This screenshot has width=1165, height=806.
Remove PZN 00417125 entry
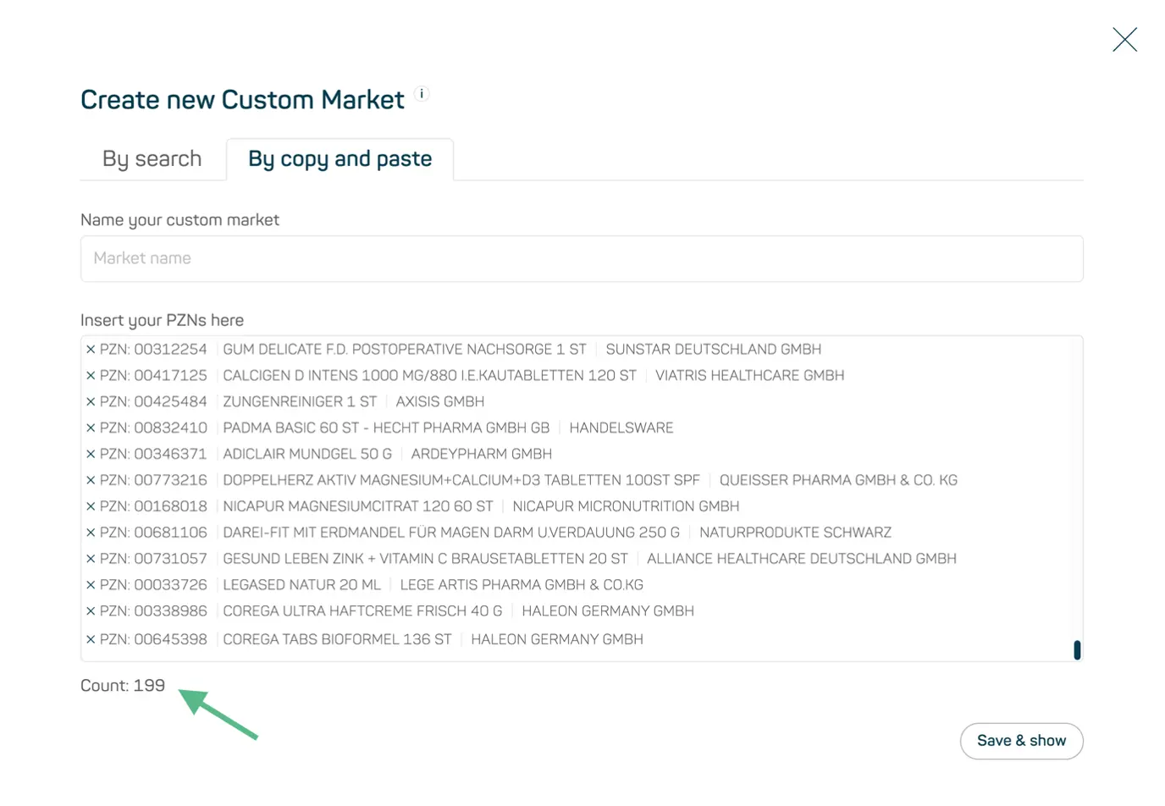coord(91,376)
